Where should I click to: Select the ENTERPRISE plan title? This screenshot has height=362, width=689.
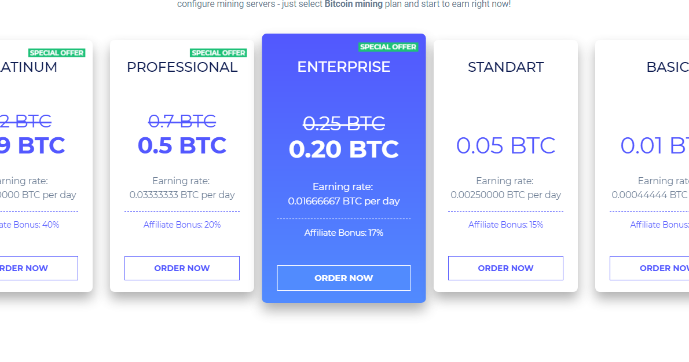[x=343, y=67]
